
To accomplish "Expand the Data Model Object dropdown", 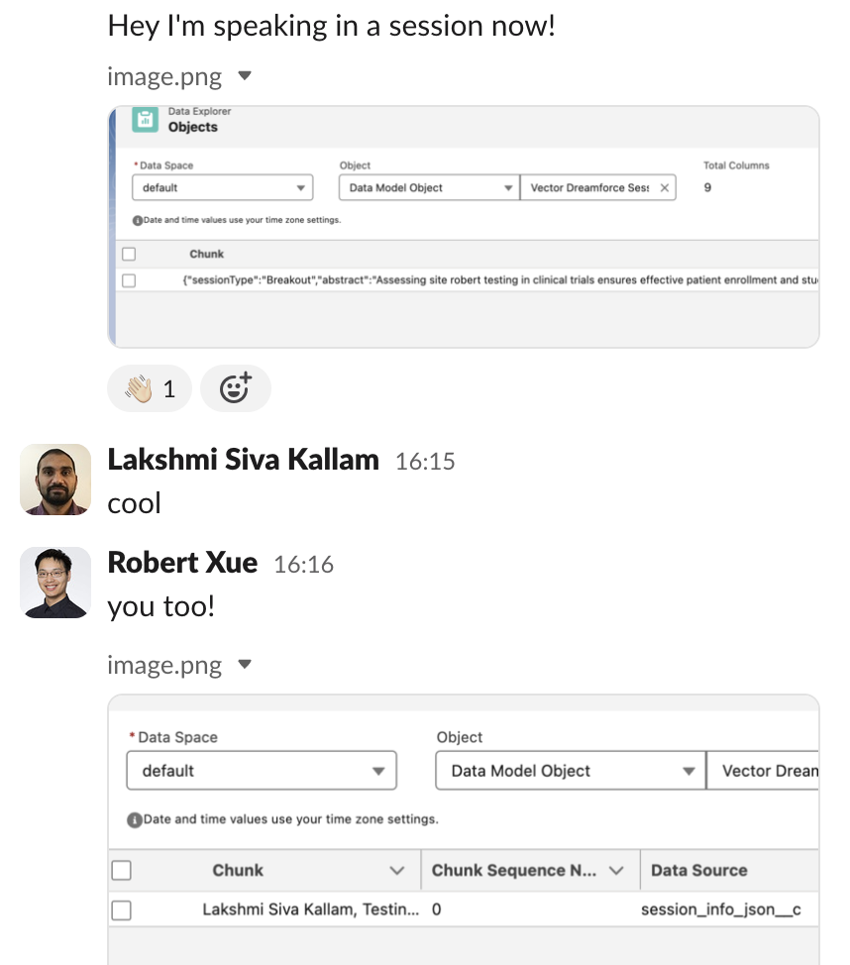I will tap(570, 771).
